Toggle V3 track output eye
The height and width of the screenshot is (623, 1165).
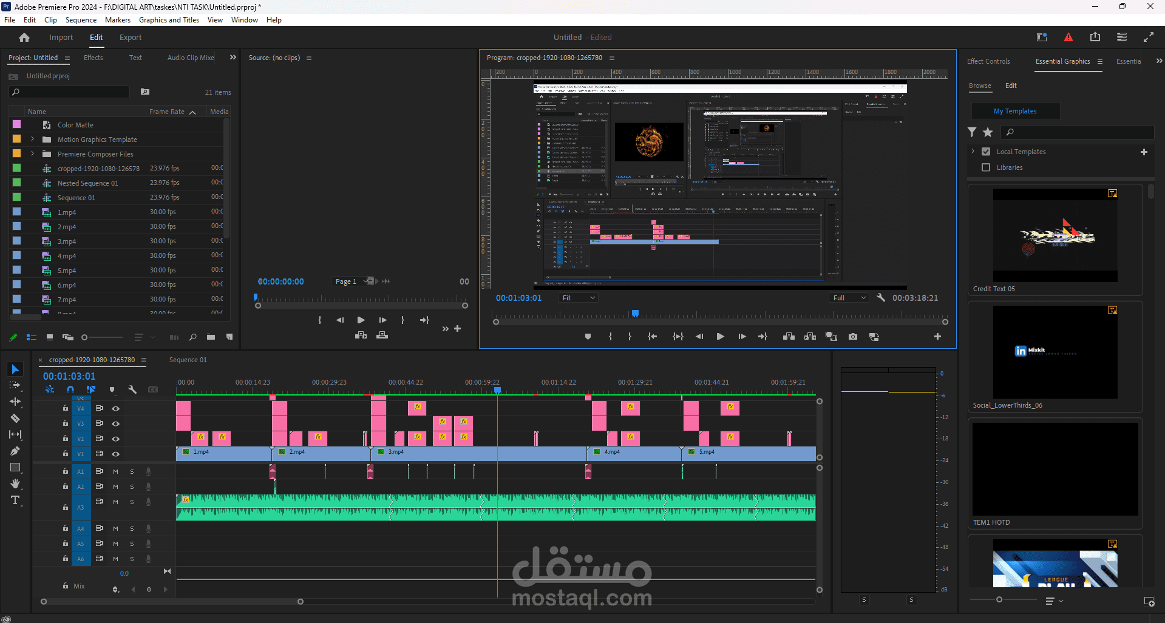click(x=115, y=423)
